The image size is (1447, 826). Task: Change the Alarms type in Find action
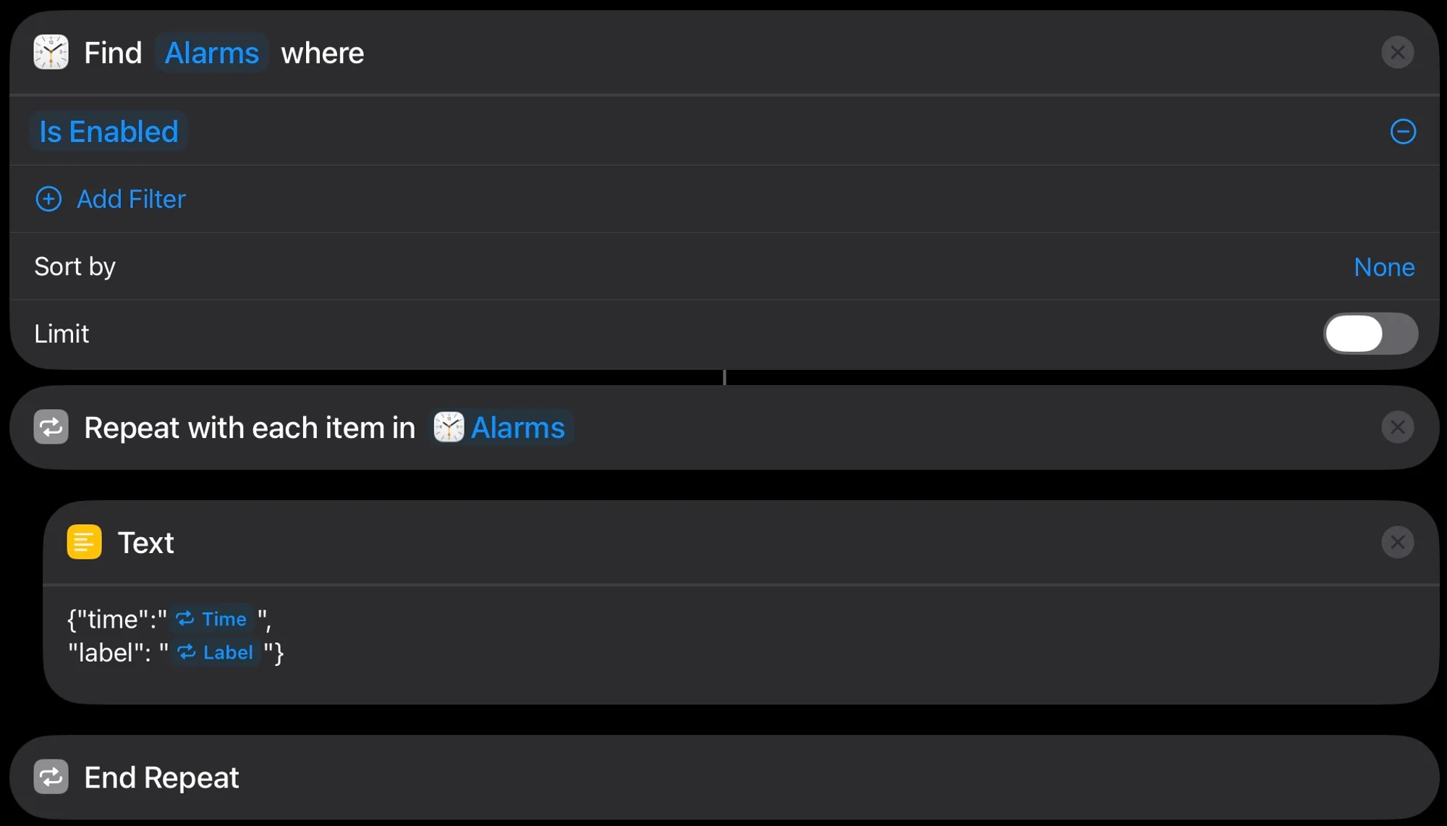tap(211, 53)
